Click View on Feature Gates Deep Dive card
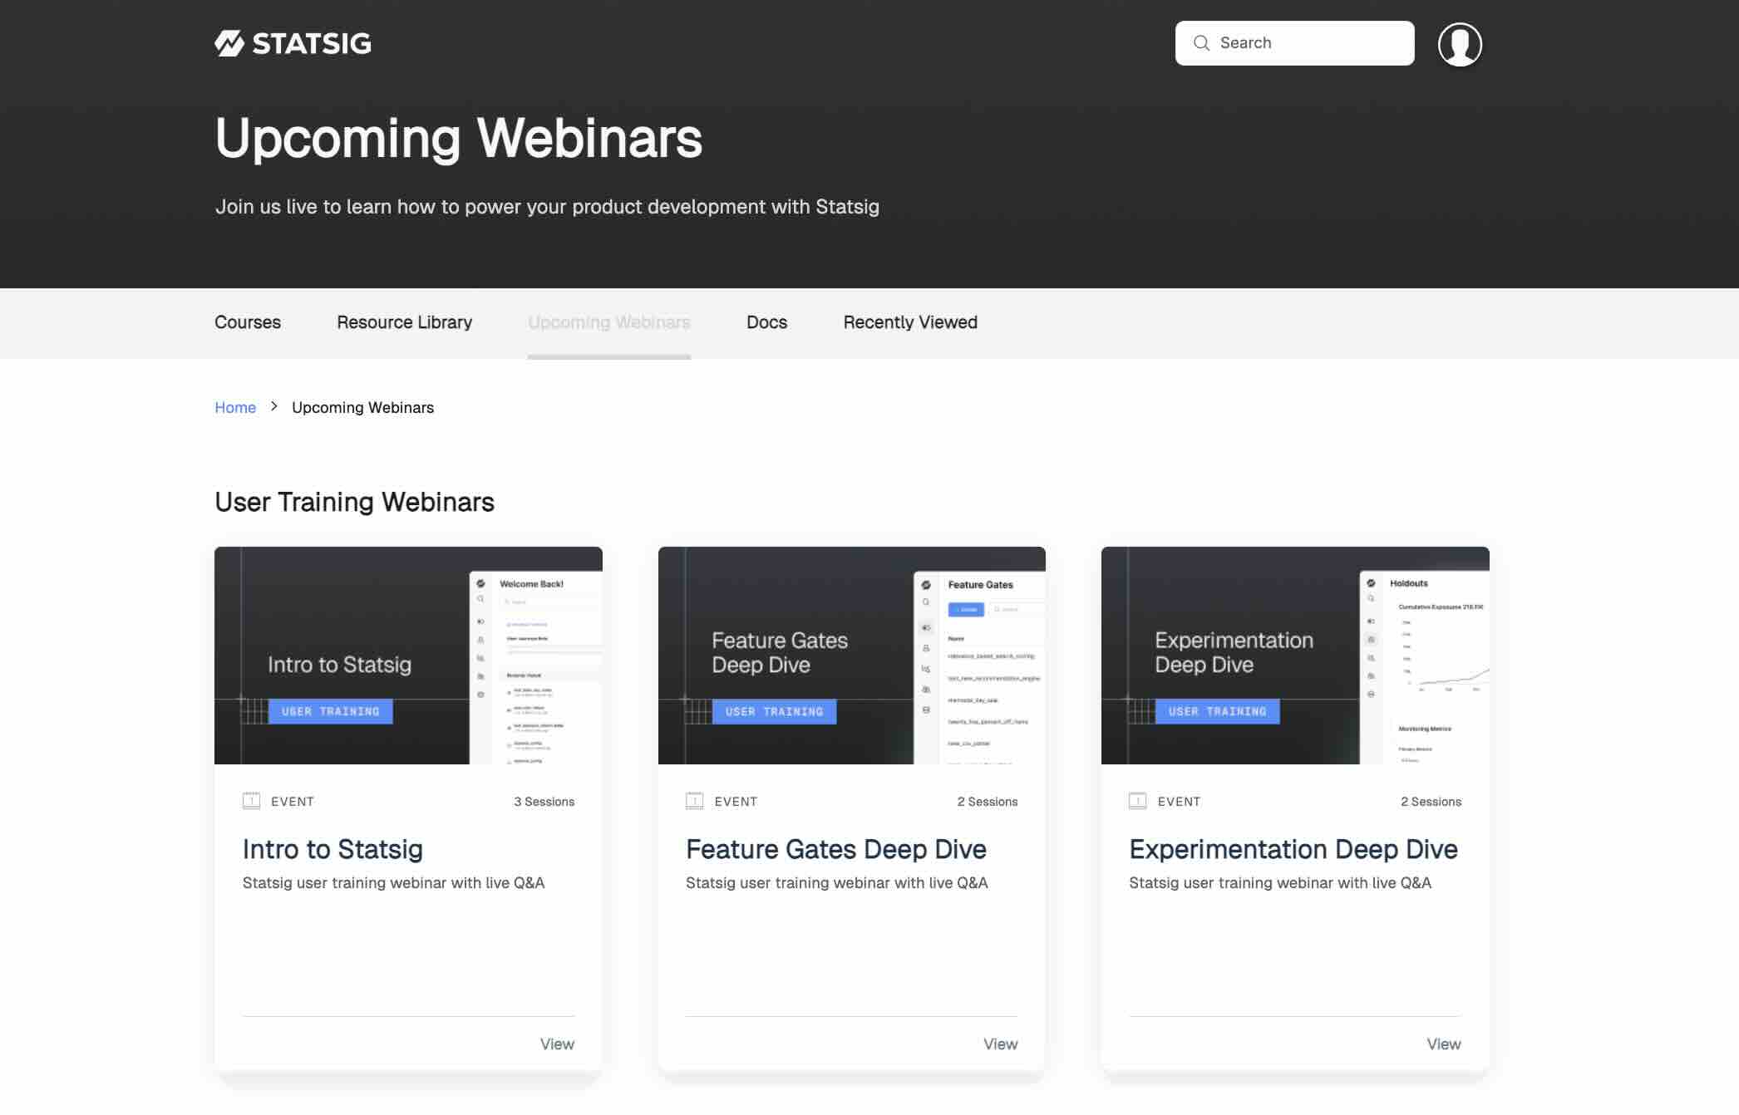This screenshot has width=1739, height=1115. pos(1000,1044)
